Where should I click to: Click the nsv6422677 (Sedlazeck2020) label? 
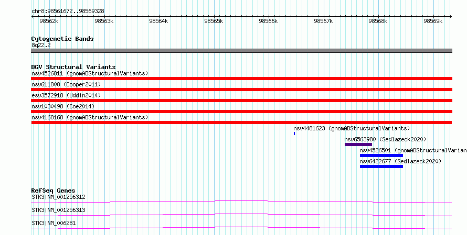coord(400,161)
